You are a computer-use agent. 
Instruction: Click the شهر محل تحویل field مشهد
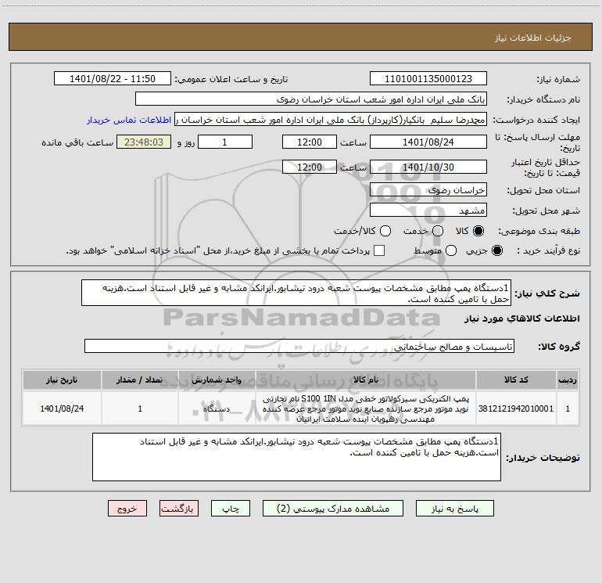pos(428,210)
